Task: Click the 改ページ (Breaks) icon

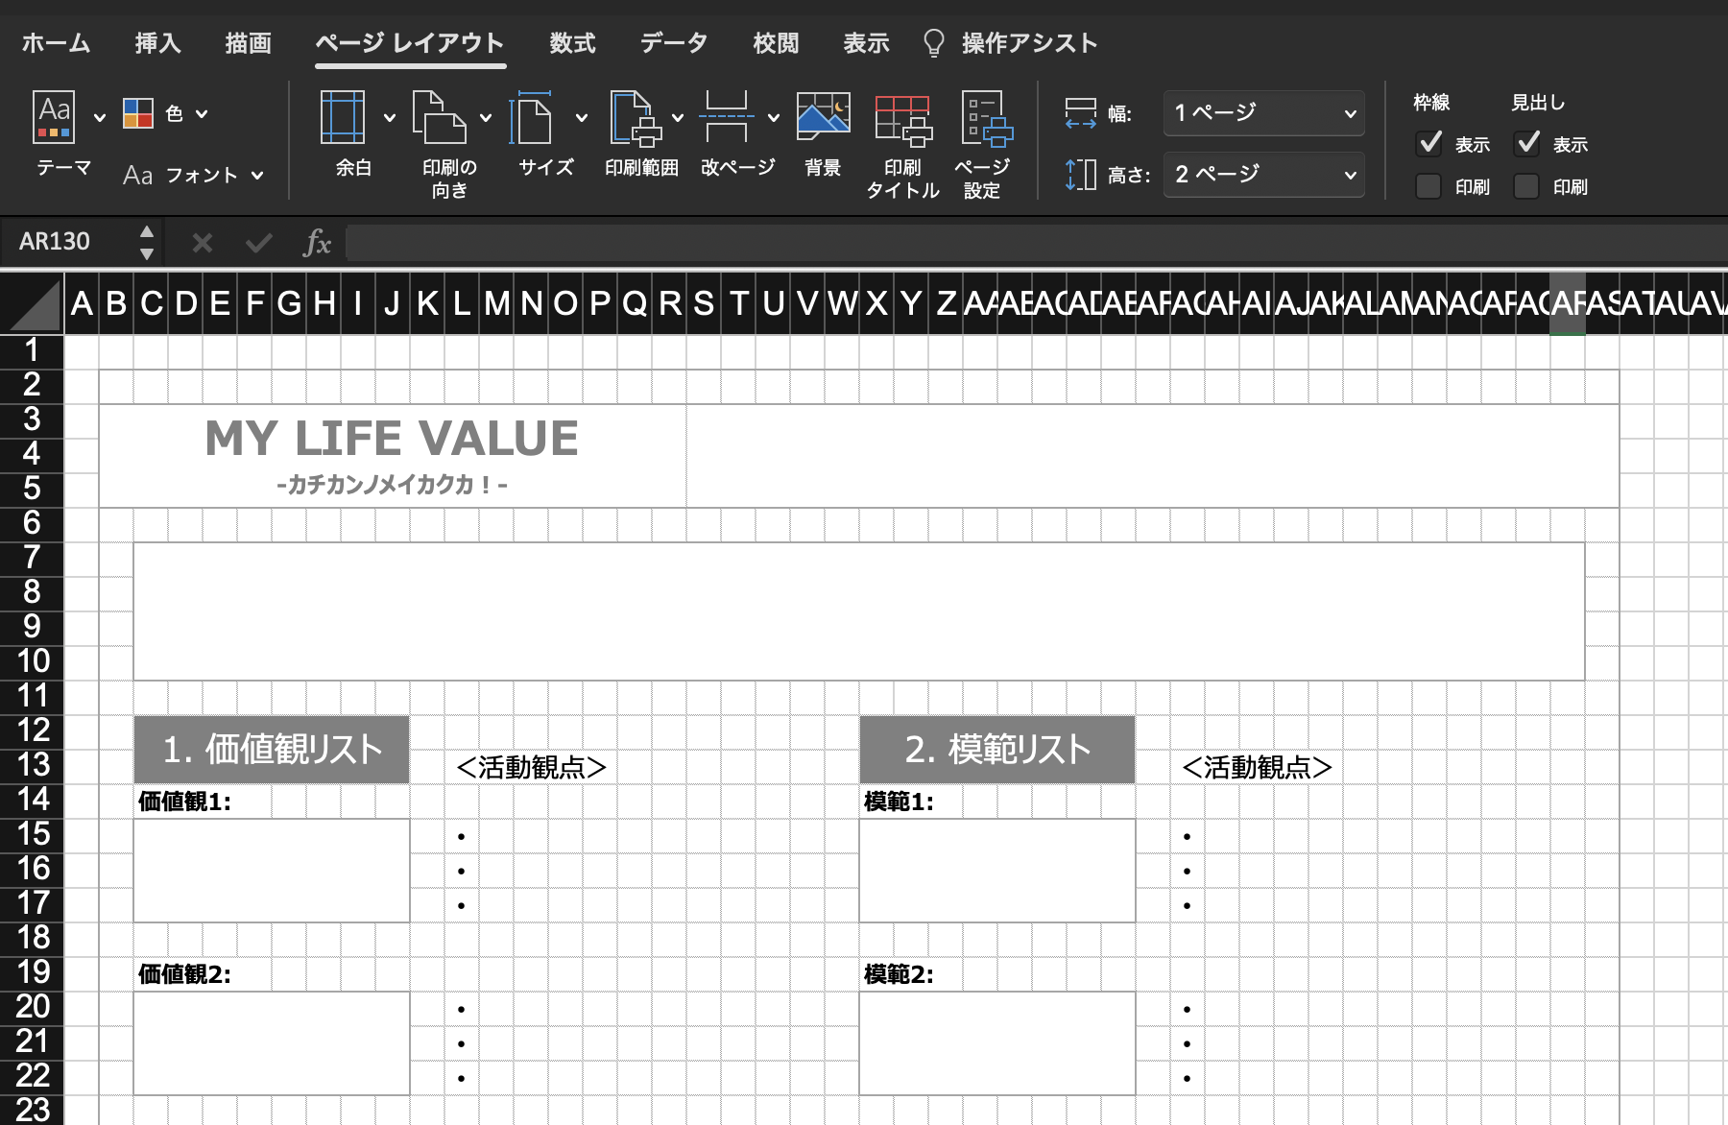Action: (x=726, y=117)
